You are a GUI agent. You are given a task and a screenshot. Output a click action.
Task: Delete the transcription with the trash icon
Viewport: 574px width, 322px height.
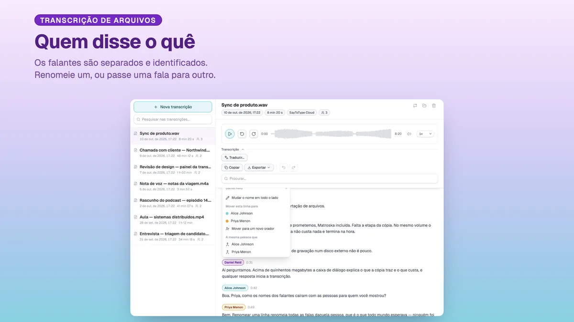click(x=434, y=105)
